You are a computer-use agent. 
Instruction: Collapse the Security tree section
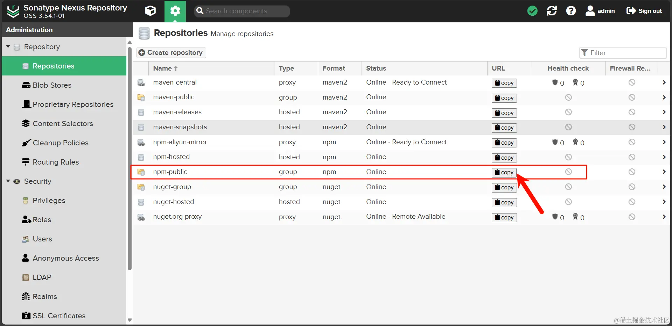pos(8,181)
